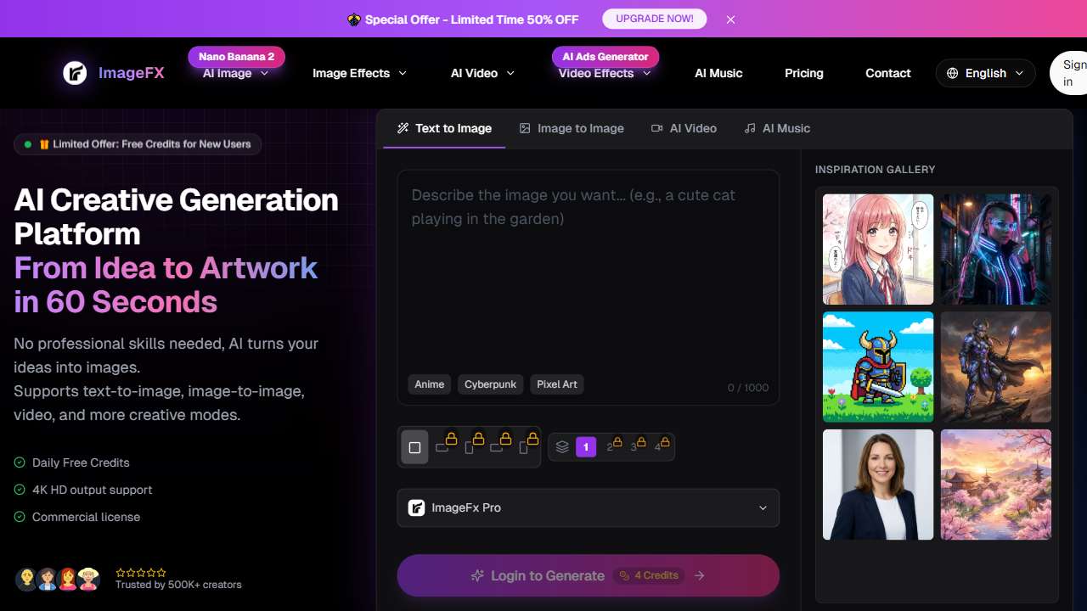Click the ImageFx Pro model logo icon
Screen dimensions: 1087x611
pos(417,507)
